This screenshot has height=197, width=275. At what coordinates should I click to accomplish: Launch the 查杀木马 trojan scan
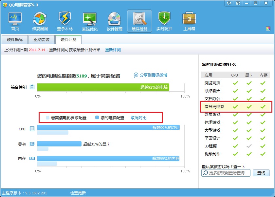pyautogui.click(x=64, y=20)
